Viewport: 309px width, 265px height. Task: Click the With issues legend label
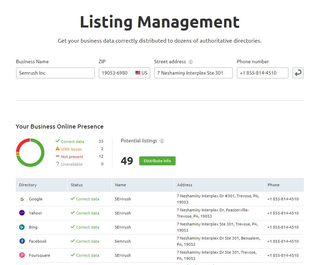click(71, 149)
